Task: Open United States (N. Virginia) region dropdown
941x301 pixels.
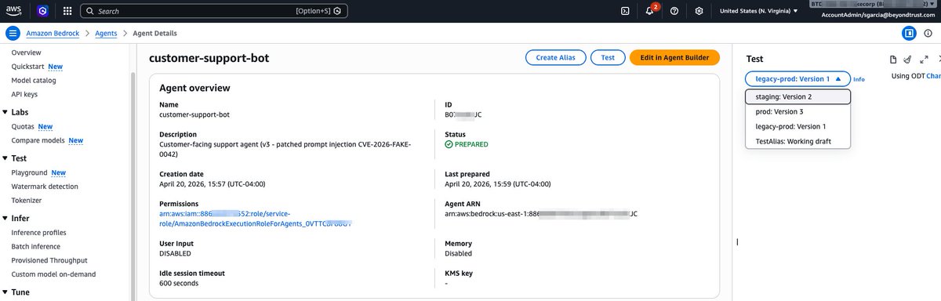Action: click(758, 11)
